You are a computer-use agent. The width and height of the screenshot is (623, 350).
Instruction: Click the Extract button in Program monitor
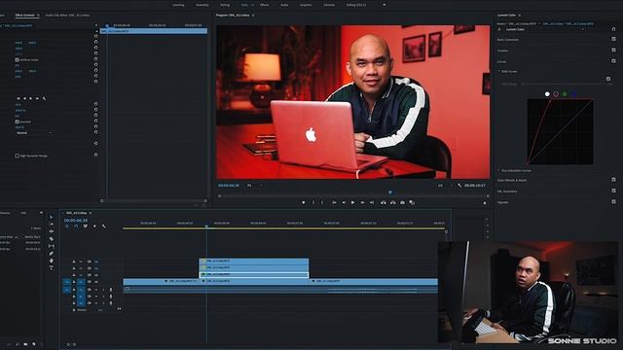tap(393, 203)
